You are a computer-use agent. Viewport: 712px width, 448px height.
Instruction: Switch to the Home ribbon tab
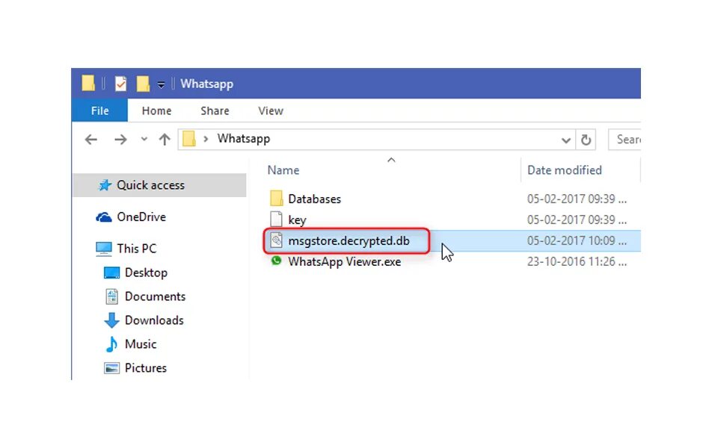(156, 111)
